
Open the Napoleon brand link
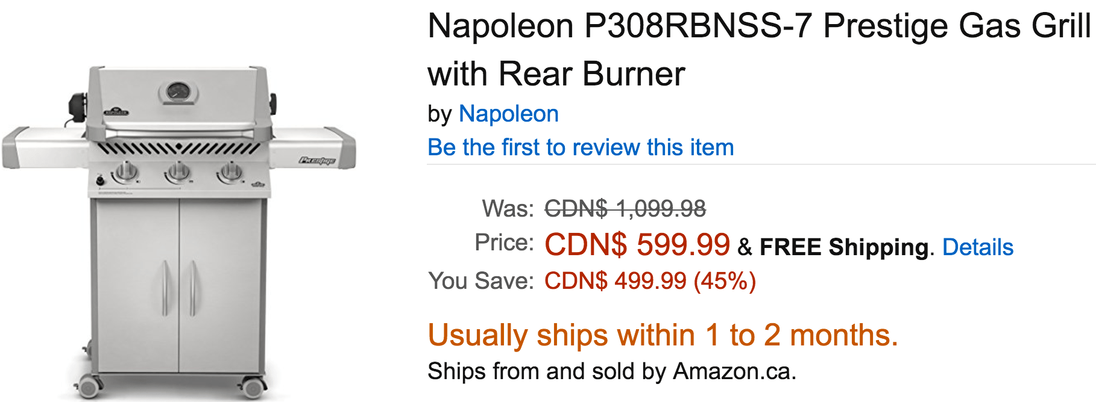coord(509,114)
